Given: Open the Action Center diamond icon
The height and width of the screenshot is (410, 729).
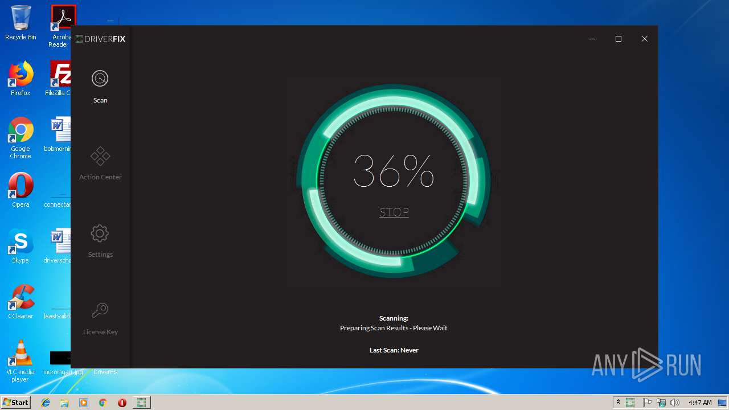Looking at the screenshot, I should (100, 156).
